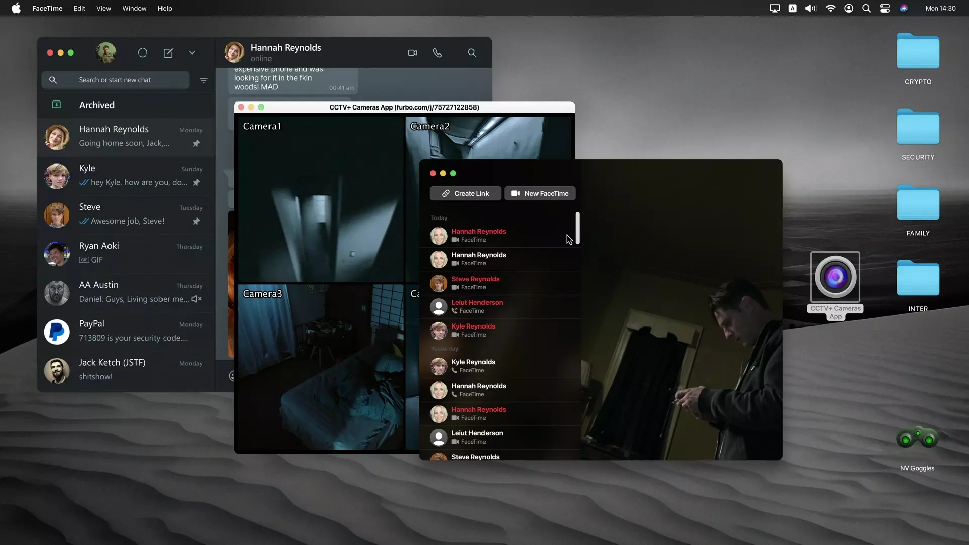Start a New FaceTime call

coord(540,193)
